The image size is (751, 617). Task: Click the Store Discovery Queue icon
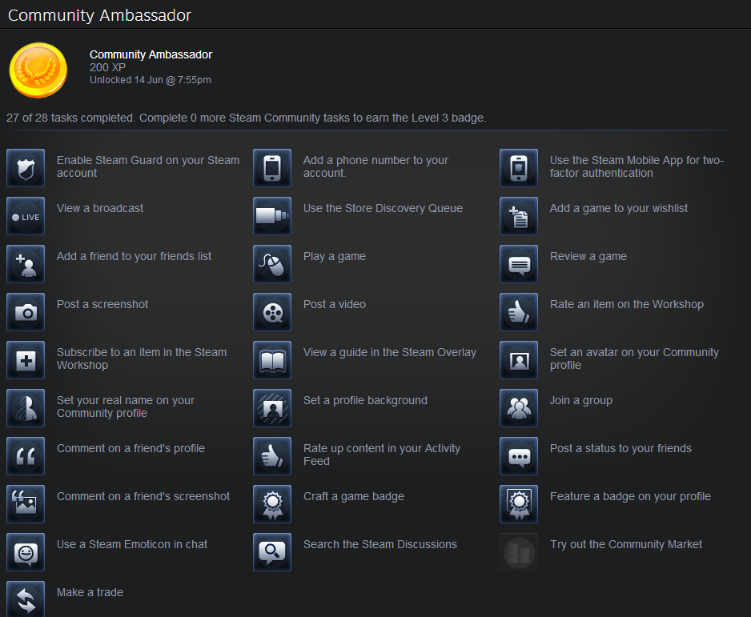click(272, 216)
